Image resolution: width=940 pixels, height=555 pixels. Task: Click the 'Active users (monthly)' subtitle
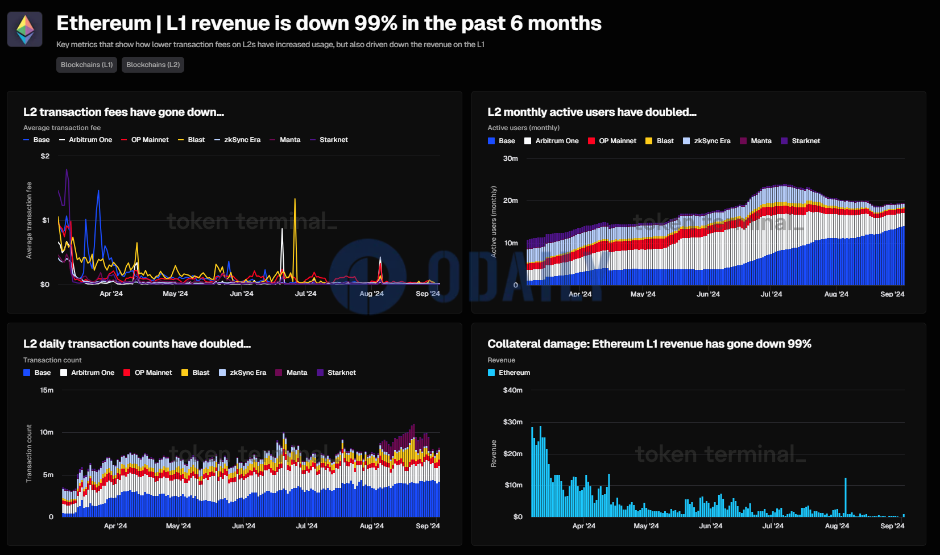point(524,128)
